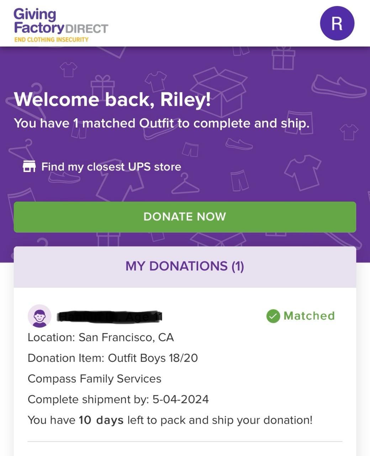Click the Location: San Francisco, CA line

click(x=101, y=337)
